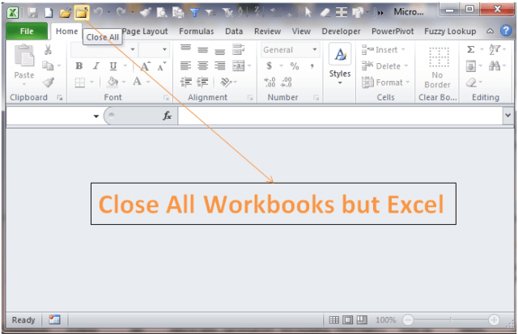518x334 pixels.
Task: Expand the formula bar with the chevron
Action: 507,115
